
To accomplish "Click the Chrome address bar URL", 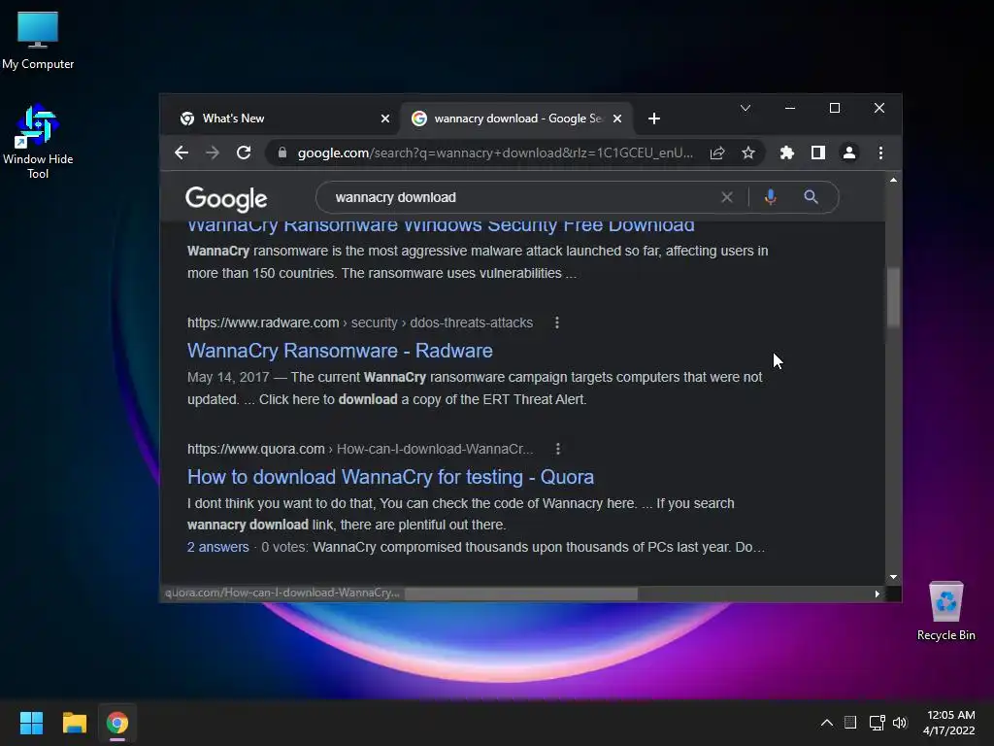I will (x=494, y=153).
